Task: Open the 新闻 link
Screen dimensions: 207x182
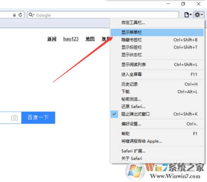Action: click(52, 39)
